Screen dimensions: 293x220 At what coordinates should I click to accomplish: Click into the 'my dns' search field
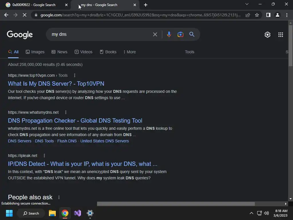pos(101,34)
